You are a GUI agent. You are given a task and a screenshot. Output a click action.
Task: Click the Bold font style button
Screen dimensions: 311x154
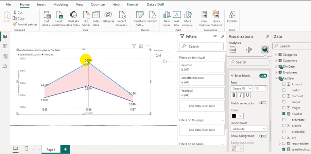click(x=234, y=95)
